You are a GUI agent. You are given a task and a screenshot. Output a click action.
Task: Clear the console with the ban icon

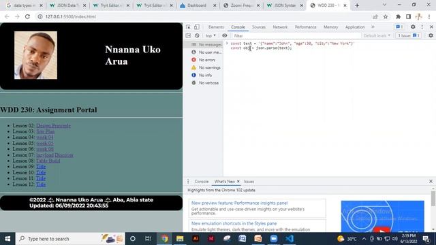(197, 35)
